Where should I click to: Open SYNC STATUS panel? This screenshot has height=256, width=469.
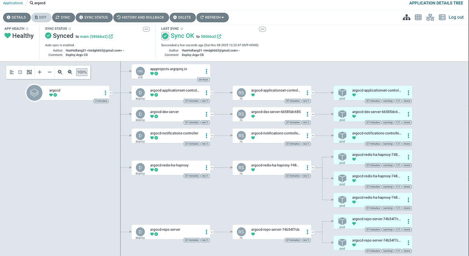pyautogui.click(x=94, y=17)
